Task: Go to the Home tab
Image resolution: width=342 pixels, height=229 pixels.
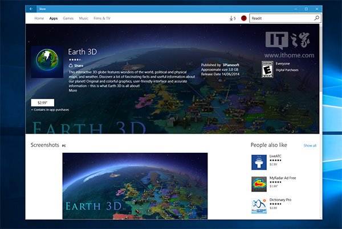Action: point(39,18)
